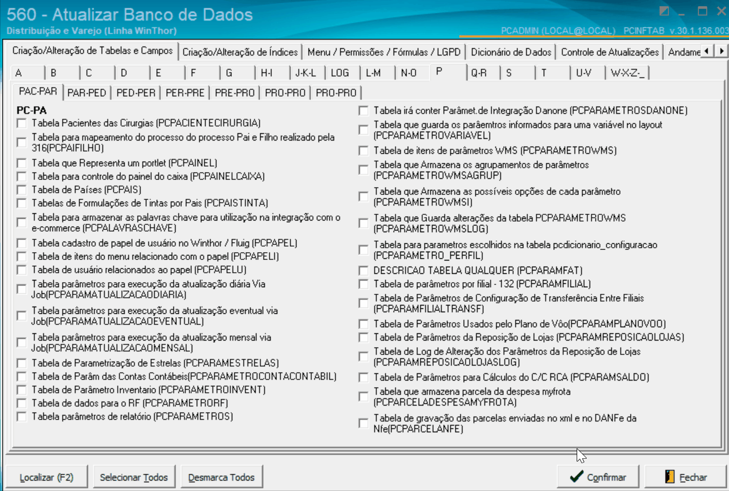The height and width of the screenshot is (491, 729).
Task: Select letter tab E
Action: pos(167,73)
